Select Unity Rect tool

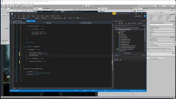[15, 6]
